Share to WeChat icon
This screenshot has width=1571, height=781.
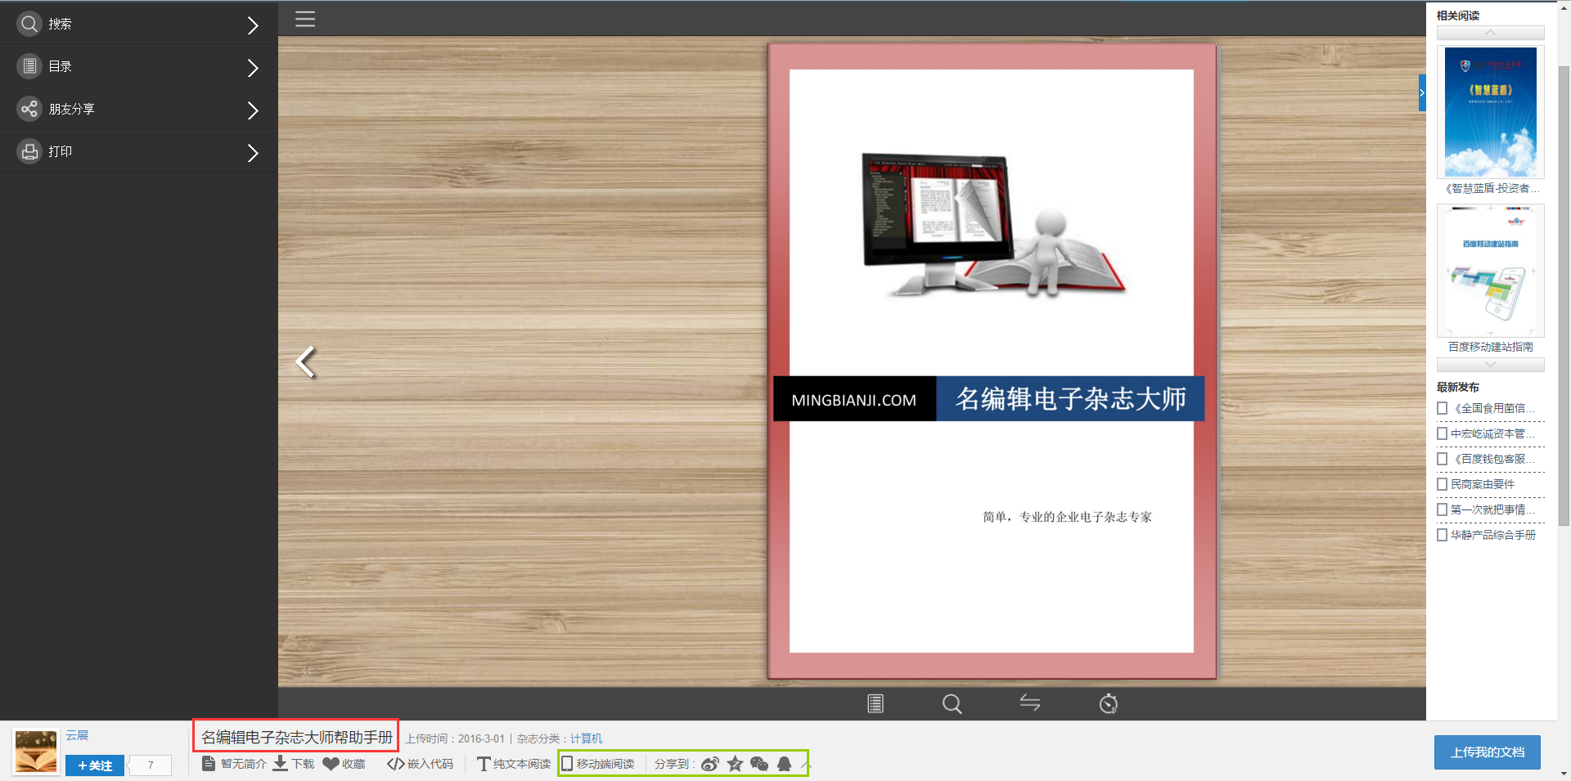(x=759, y=764)
